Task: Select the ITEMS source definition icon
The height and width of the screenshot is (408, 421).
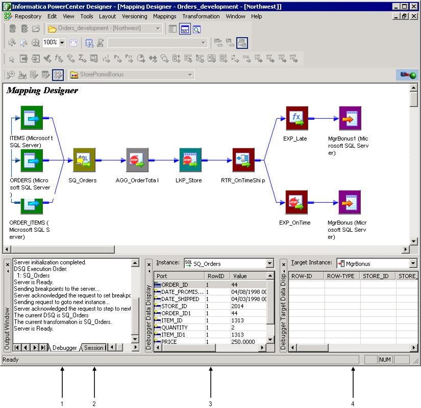Action: pyautogui.click(x=32, y=118)
